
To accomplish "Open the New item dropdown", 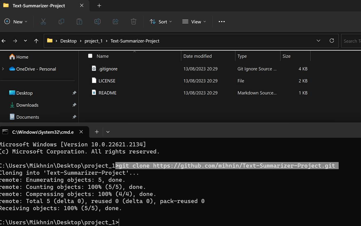I will coord(16,22).
